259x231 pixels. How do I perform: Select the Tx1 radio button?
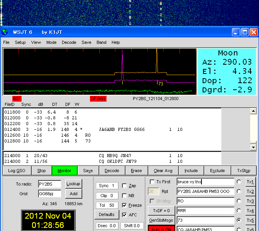[239, 182]
